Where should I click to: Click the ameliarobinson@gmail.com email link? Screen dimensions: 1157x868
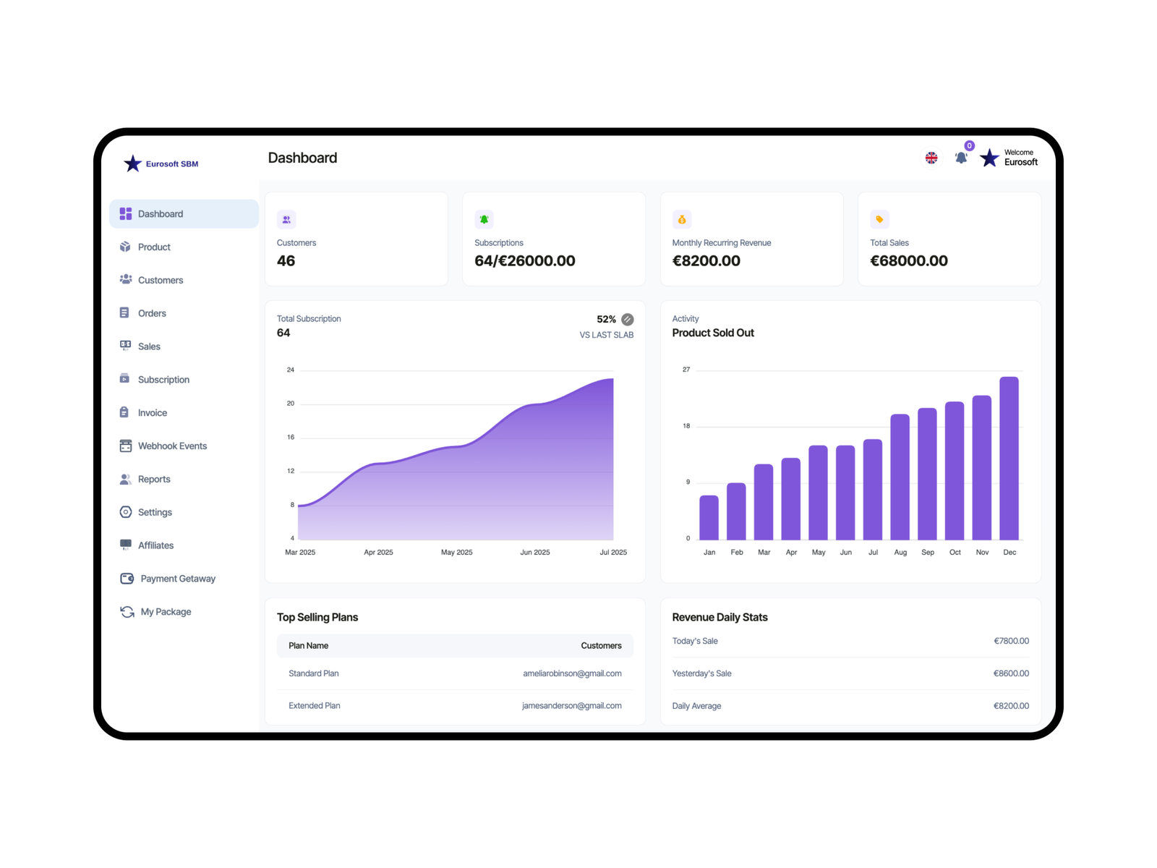click(x=572, y=673)
